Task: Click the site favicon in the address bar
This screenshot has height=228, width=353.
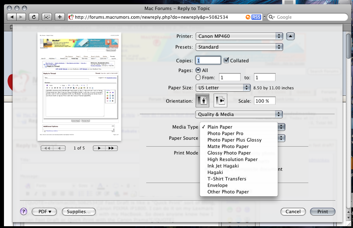Action: pyautogui.click(x=71, y=17)
